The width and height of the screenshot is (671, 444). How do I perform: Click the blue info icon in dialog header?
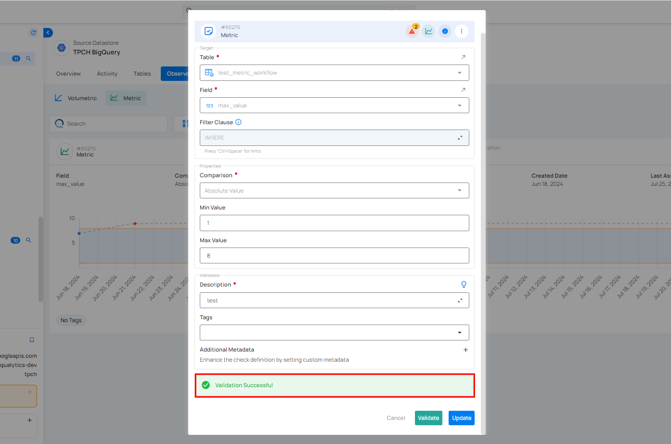445,31
